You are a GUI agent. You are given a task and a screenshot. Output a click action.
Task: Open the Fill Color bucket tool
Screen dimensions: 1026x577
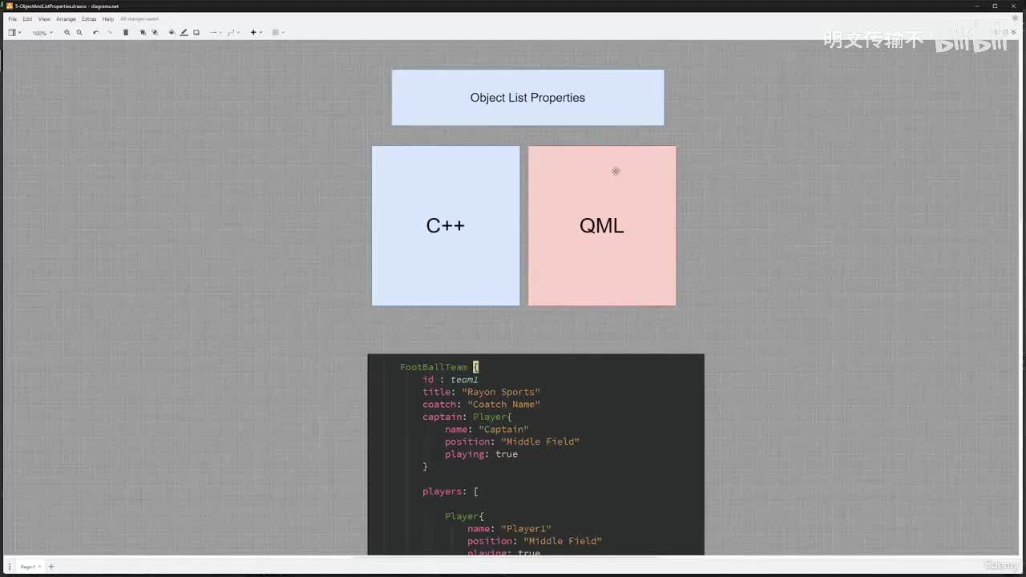click(x=172, y=33)
